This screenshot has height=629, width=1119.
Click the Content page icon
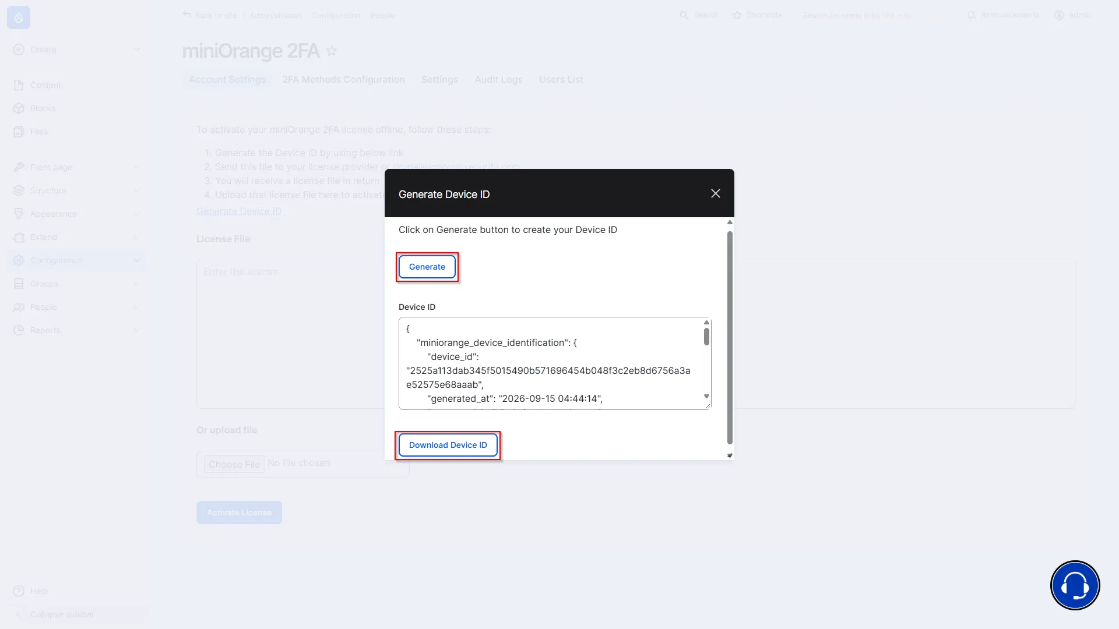pyautogui.click(x=19, y=85)
